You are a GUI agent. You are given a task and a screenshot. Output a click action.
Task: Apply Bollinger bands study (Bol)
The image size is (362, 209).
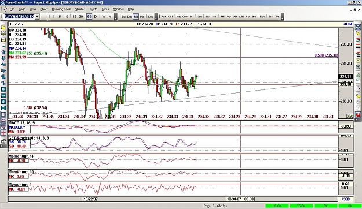coord(123,17)
